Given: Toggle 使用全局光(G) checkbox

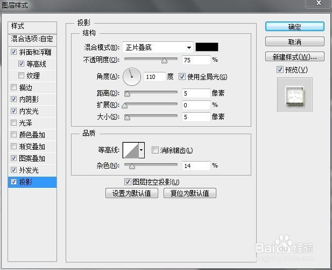Looking at the screenshot, I should 182,76.
